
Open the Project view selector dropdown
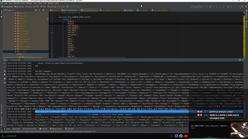9,10
